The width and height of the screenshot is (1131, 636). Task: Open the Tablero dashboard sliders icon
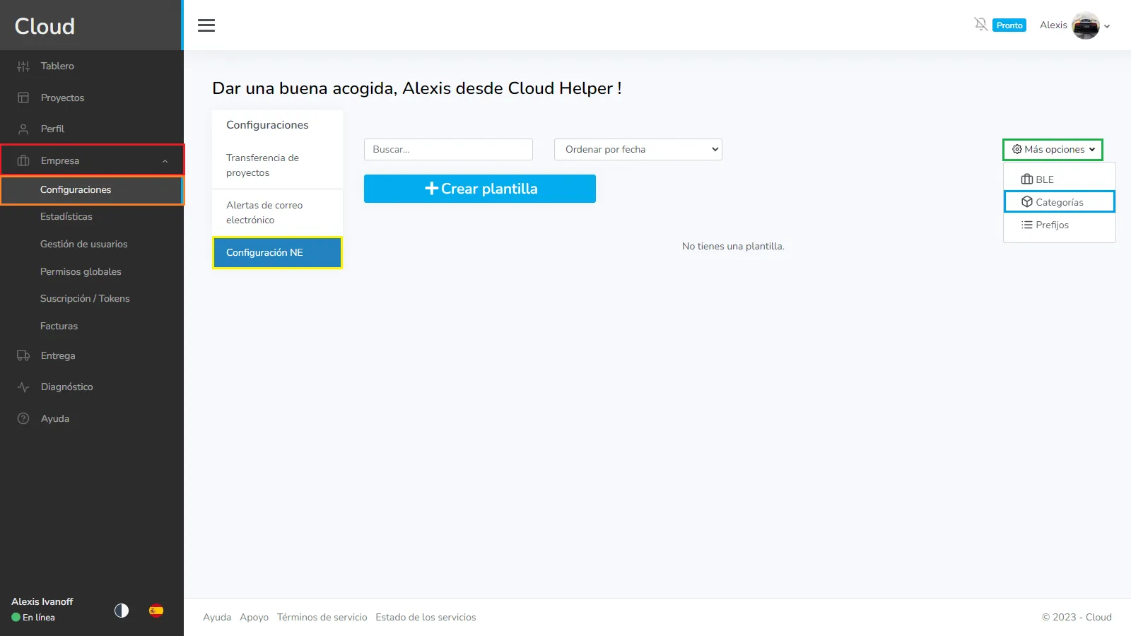coord(23,66)
